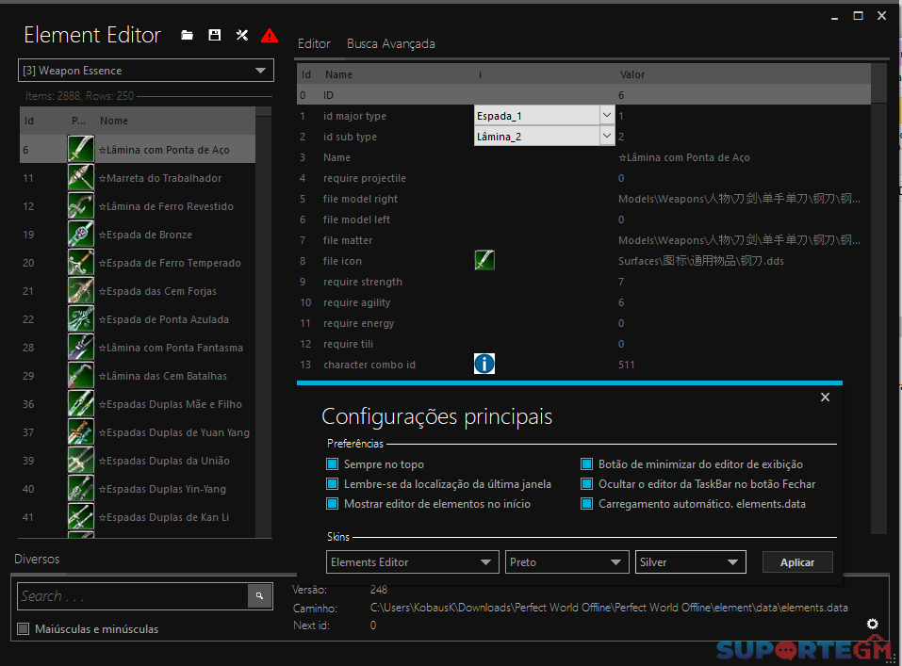Select the file model right row
Viewport: 902px width, 666px height.
583,199
